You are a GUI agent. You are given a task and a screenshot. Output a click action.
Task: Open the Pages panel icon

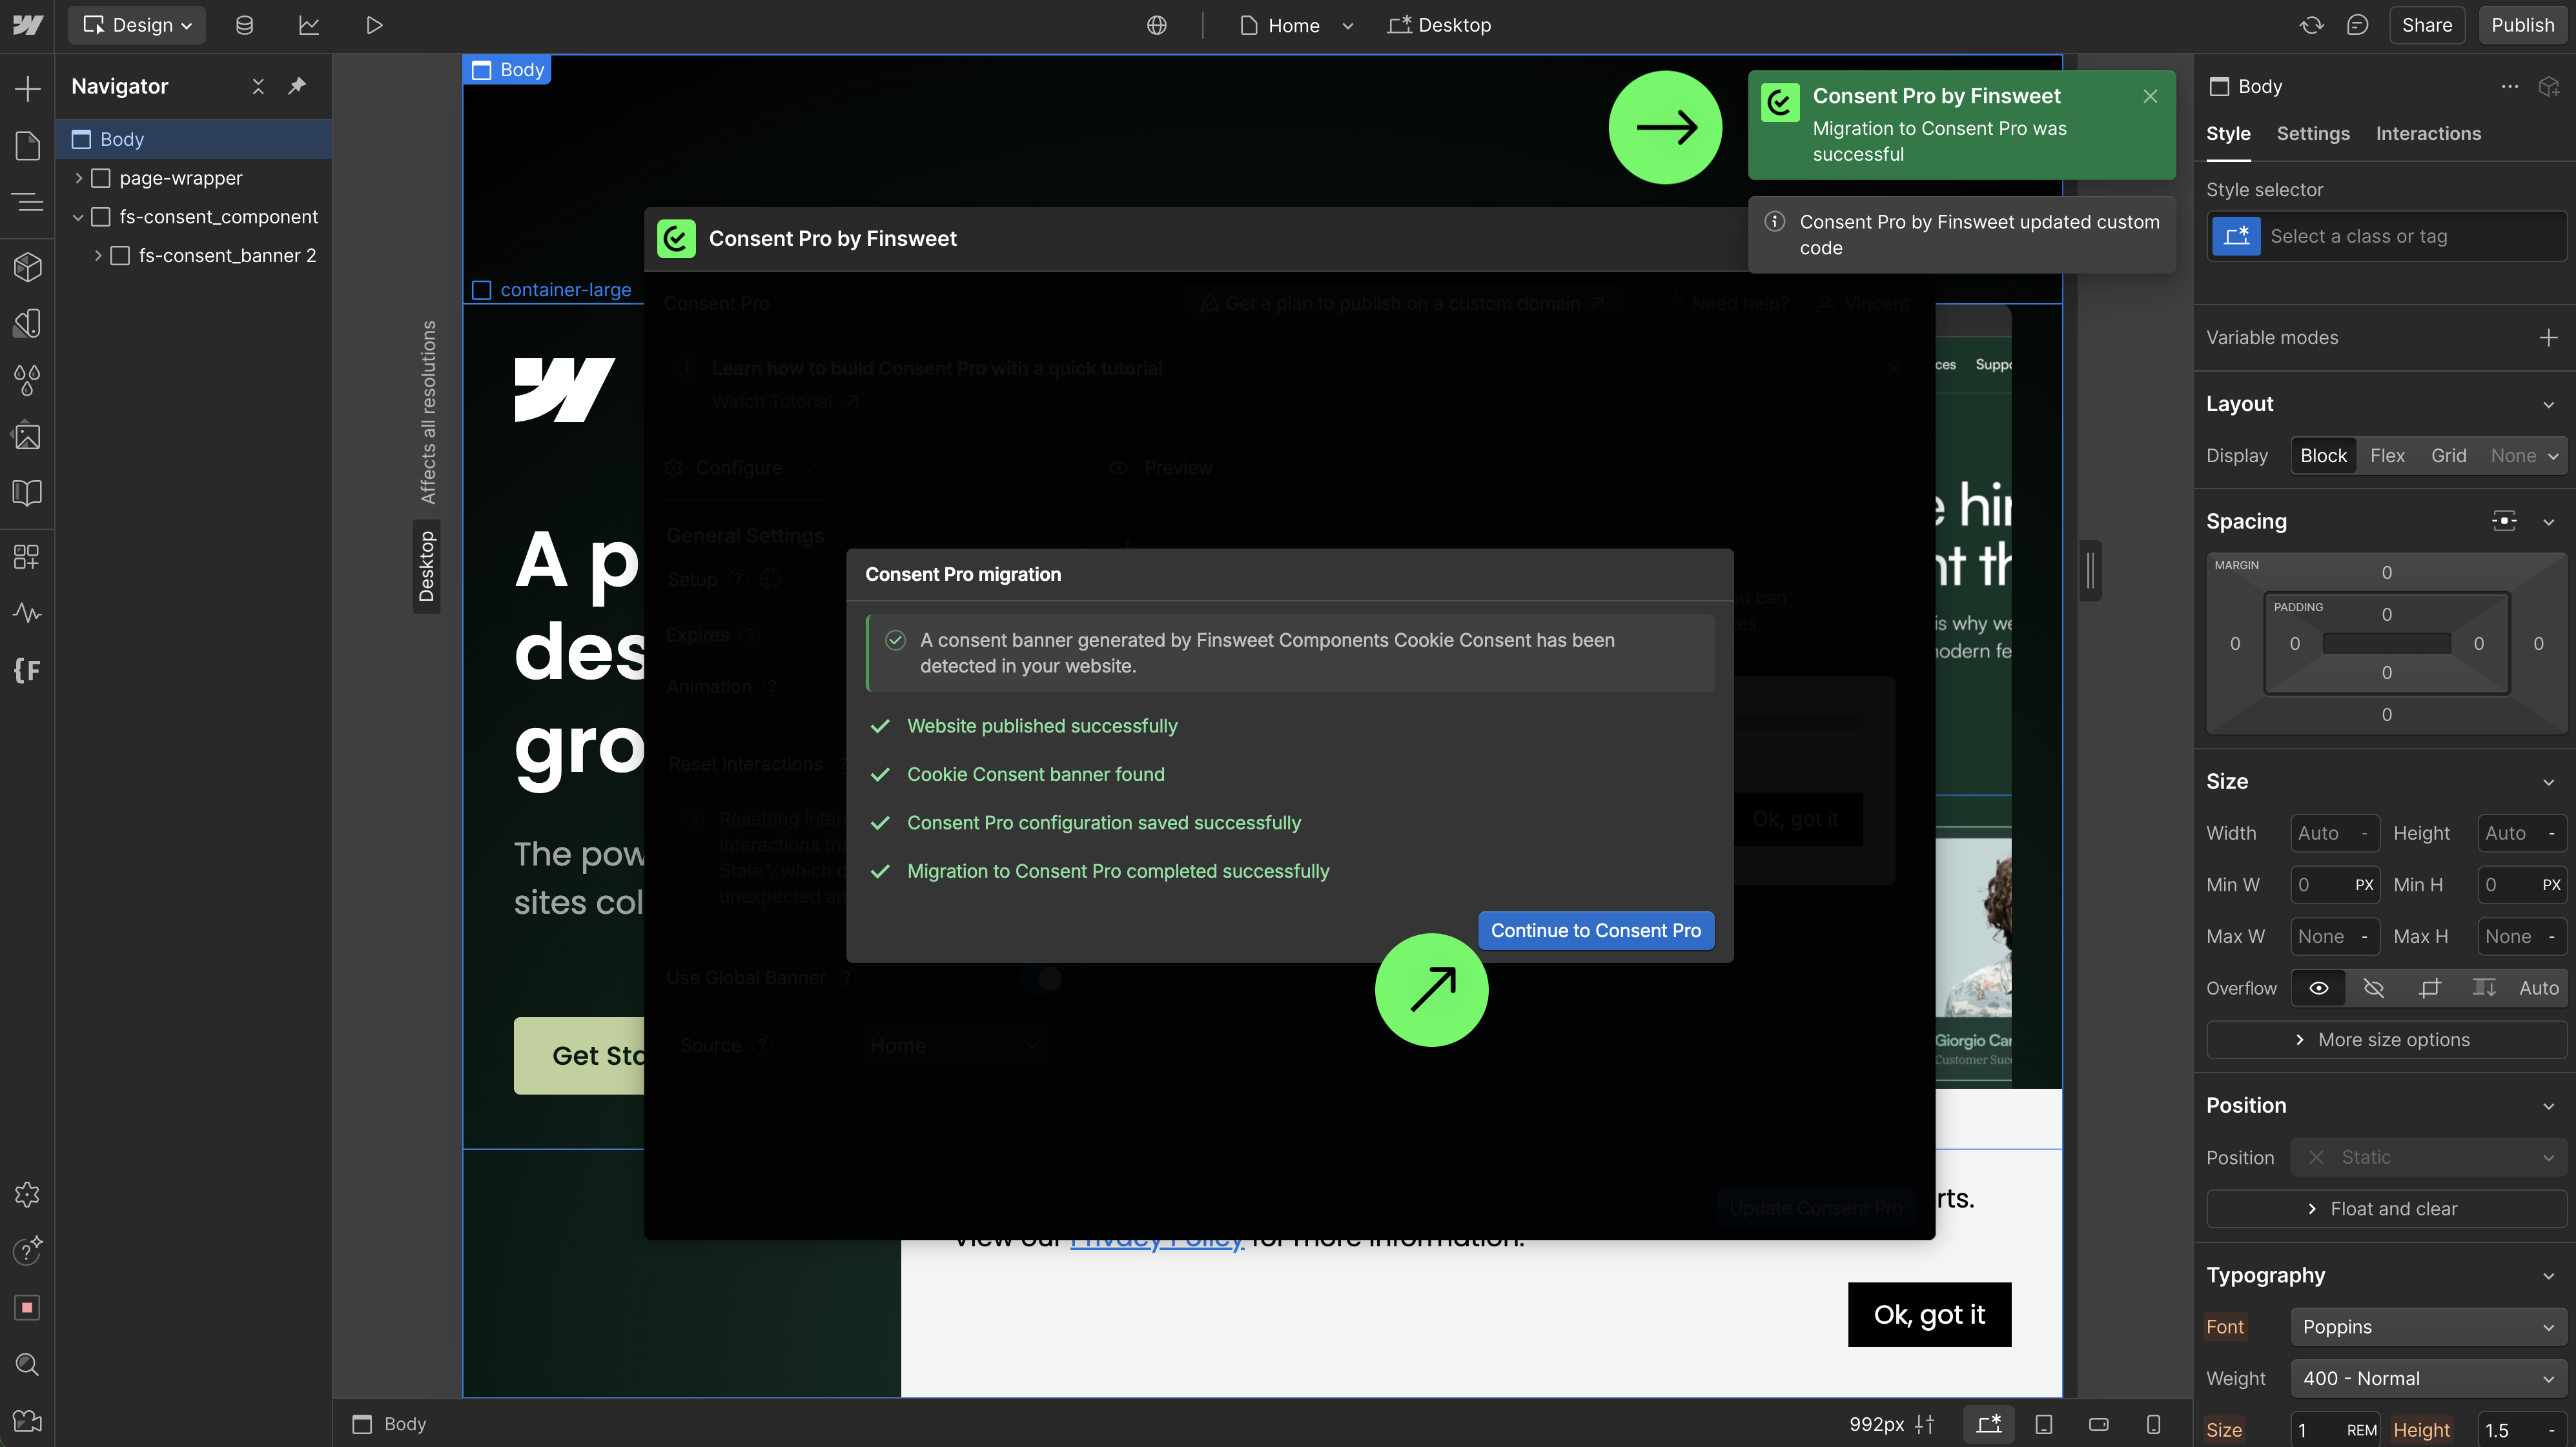click(x=27, y=146)
